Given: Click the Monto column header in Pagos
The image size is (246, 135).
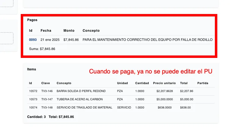Looking at the screenshot, I should click(69, 31).
